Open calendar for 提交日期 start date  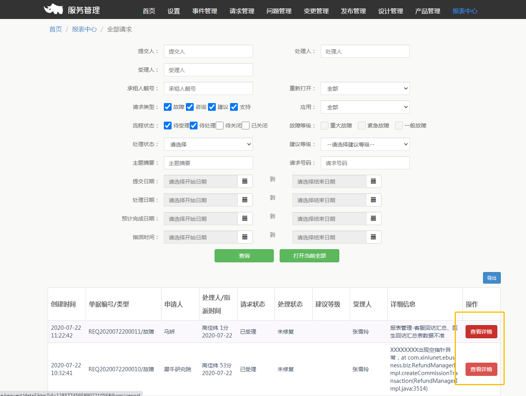[245, 181]
